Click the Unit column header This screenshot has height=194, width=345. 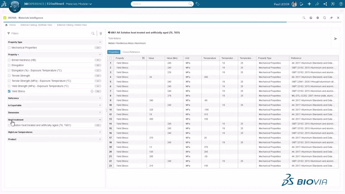pos(192,58)
